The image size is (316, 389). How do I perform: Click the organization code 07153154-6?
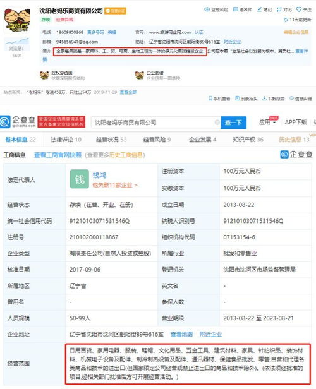click(239, 237)
